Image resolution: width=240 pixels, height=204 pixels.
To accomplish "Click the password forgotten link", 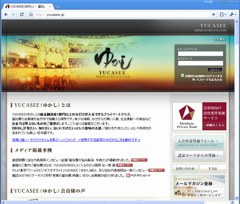I will pos(207,80).
